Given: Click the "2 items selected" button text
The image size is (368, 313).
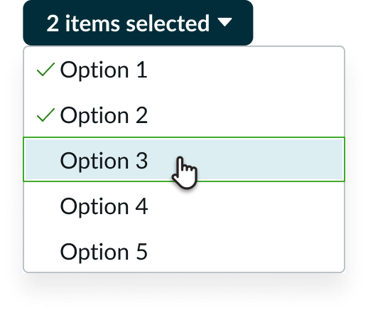Looking at the screenshot, I should pyautogui.click(x=128, y=23).
